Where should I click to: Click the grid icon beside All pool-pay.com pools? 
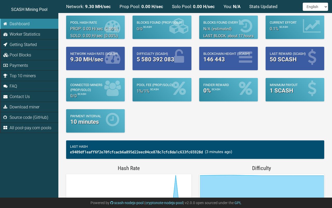click(x=5, y=128)
